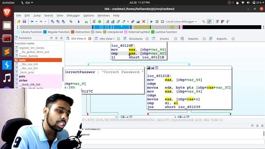Close the Structures tab

pos(147,38)
